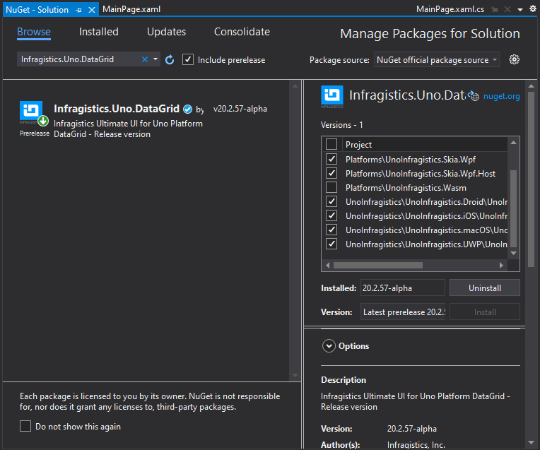Switch to the Browse tab
Viewport: 540px width, 450px height.
tap(34, 32)
